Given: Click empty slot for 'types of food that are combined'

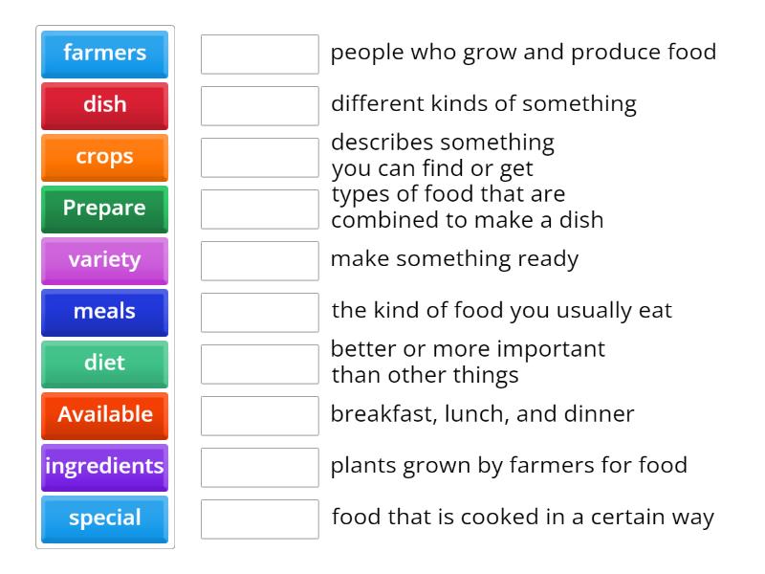Looking at the screenshot, I should click(259, 209).
